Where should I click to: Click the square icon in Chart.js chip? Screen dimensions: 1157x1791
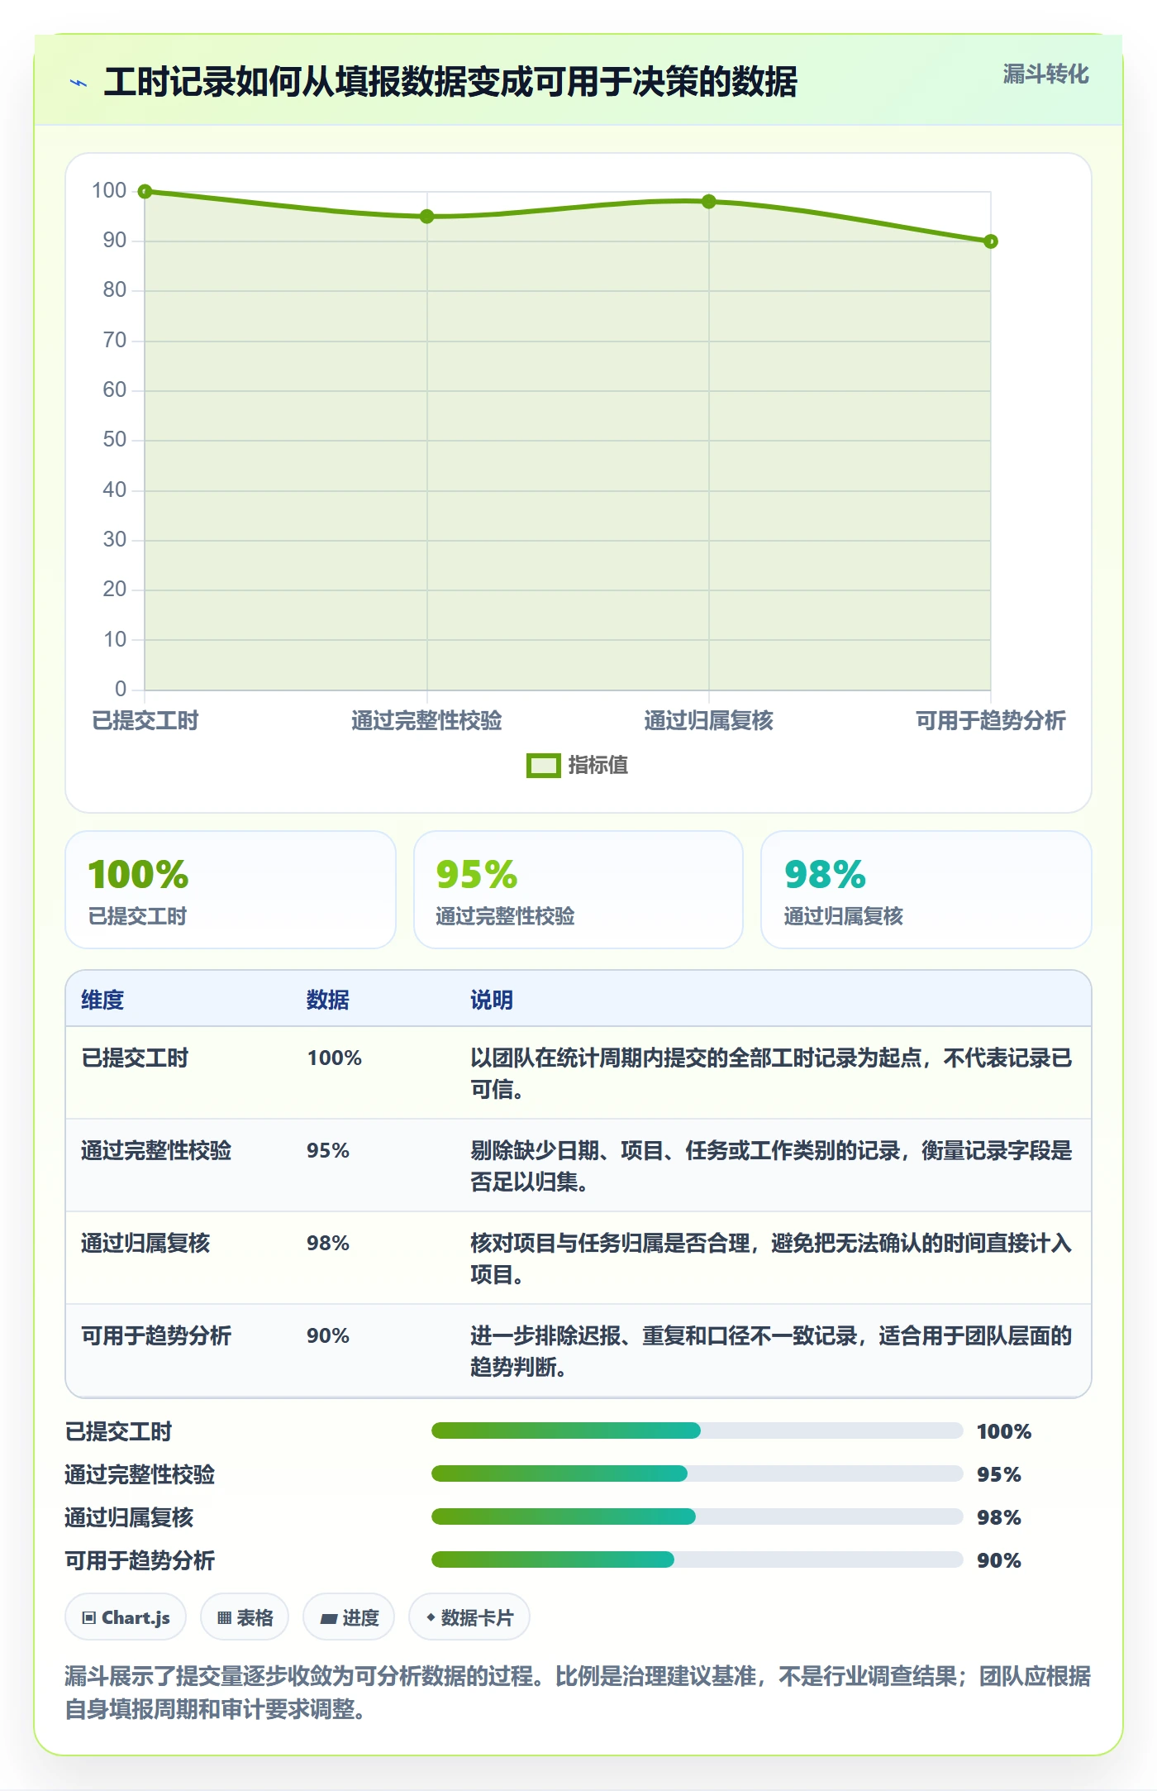click(89, 1618)
